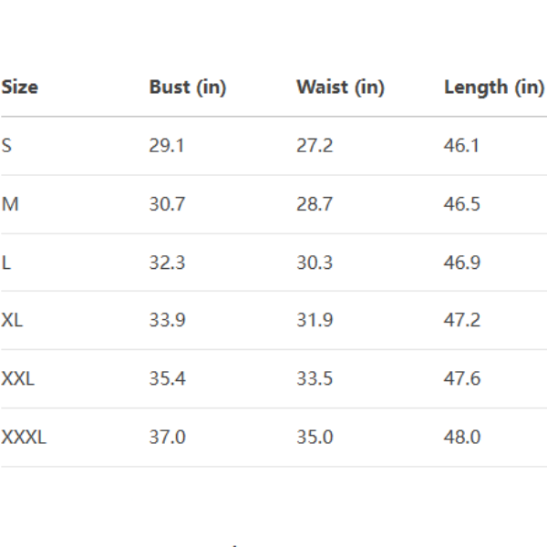Select the XXXL size row label
547x547 pixels.
(x=24, y=438)
